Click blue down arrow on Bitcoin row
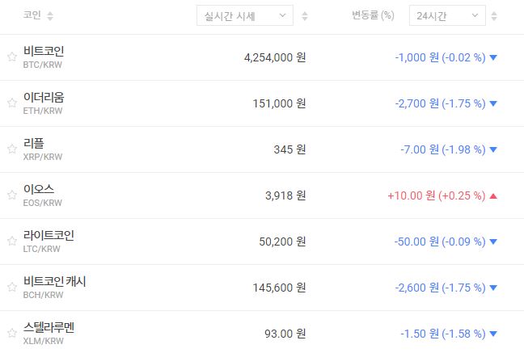 [x=493, y=57]
